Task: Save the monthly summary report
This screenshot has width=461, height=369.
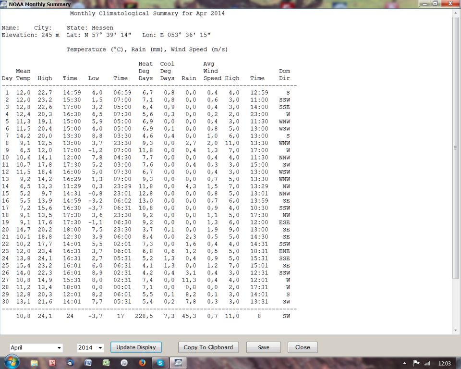Action: (263, 347)
